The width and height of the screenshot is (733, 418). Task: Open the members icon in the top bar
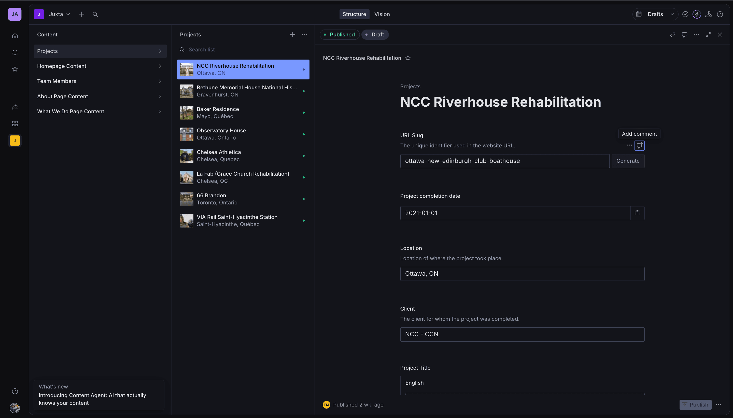pos(708,14)
